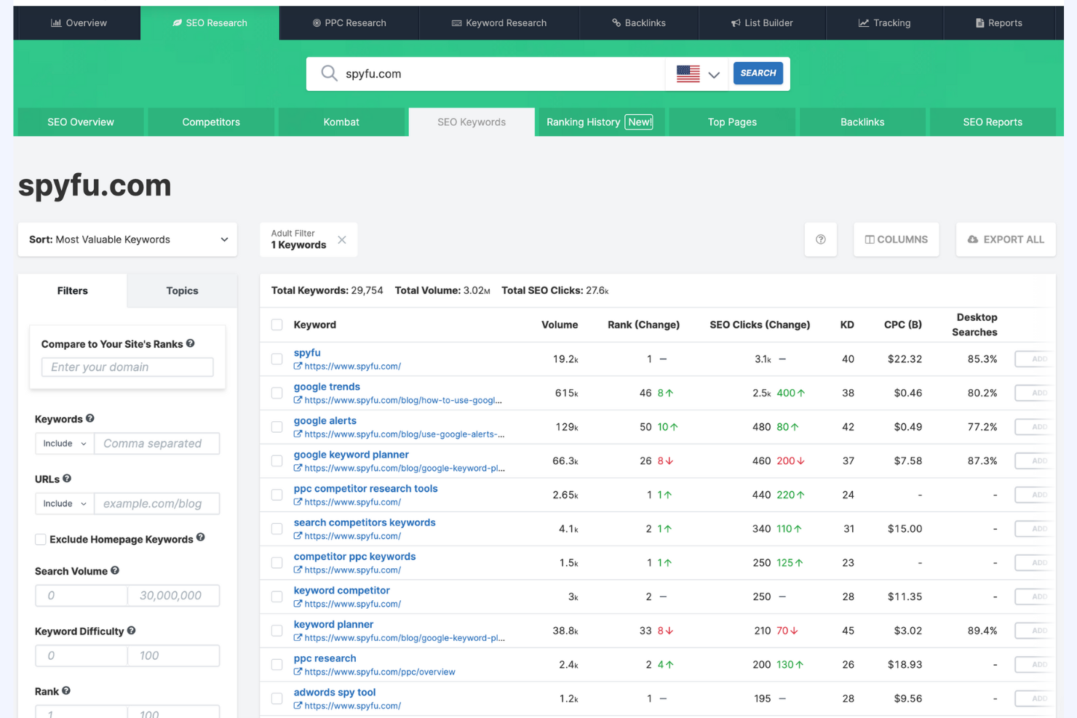Click the Backlinks chain-link icon
The image size is (1077, 718).
click(x=616, y=23)
